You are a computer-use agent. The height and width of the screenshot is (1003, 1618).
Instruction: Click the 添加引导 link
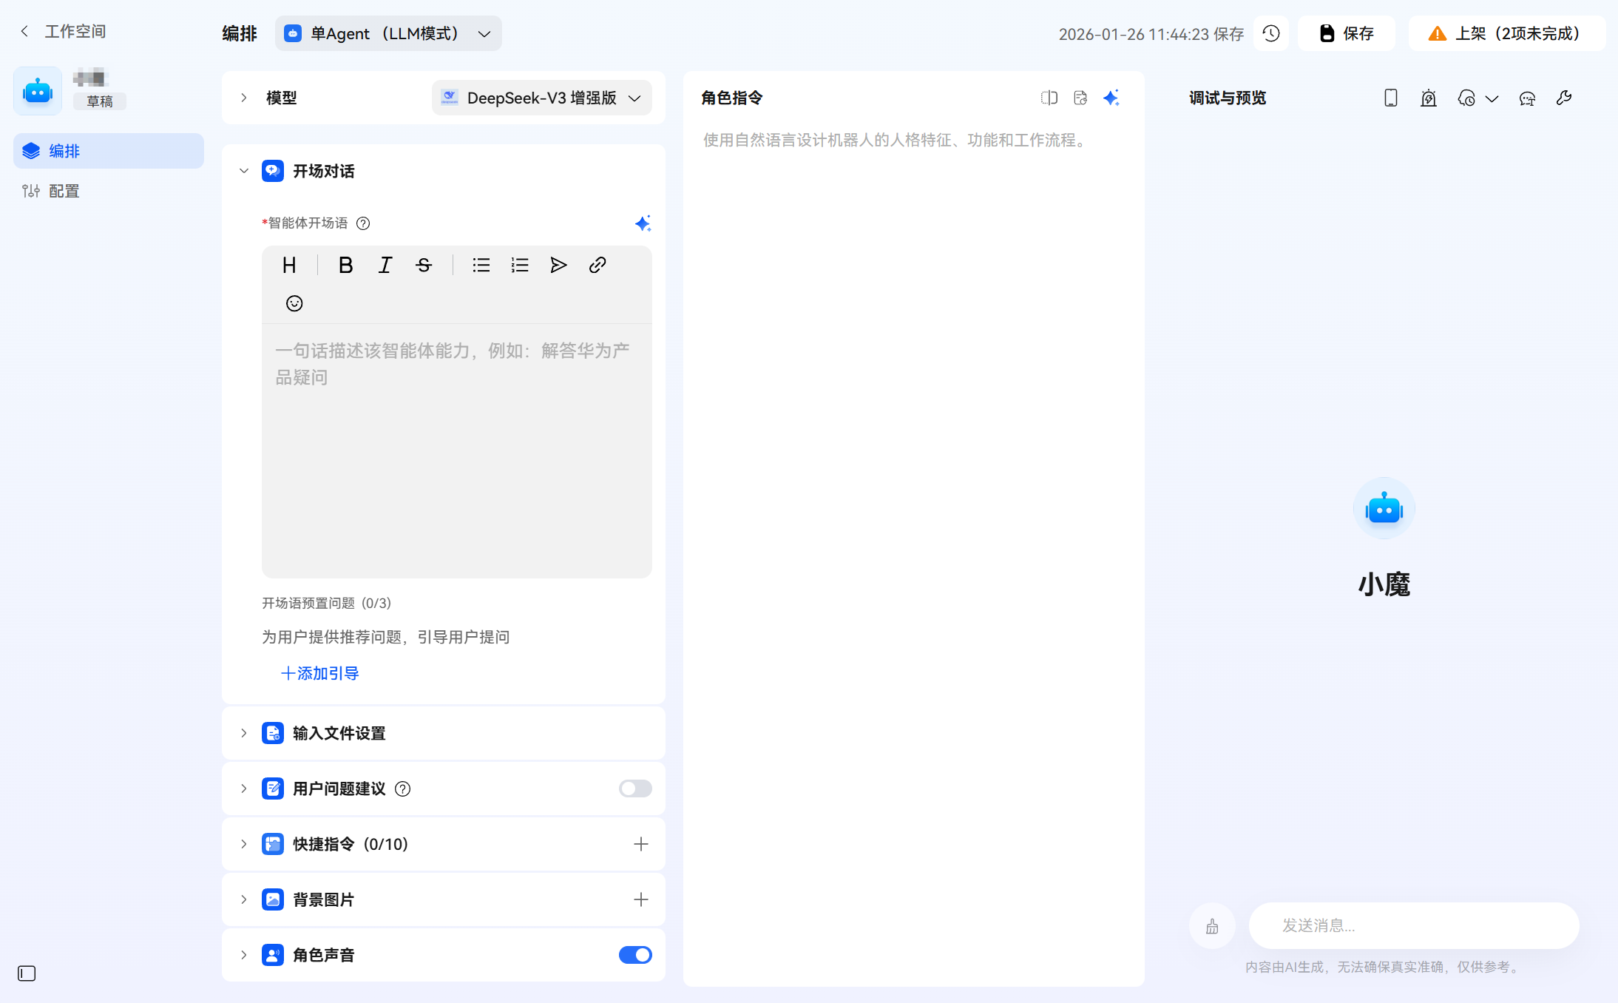pyautogui.click(x=320, y=673)
